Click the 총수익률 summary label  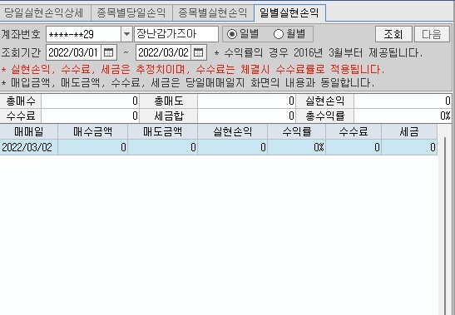(325, 116)
